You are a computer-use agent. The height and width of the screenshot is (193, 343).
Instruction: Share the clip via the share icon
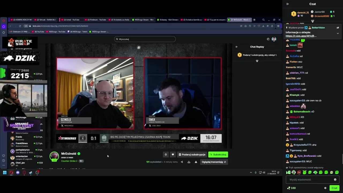coord(182,162)
